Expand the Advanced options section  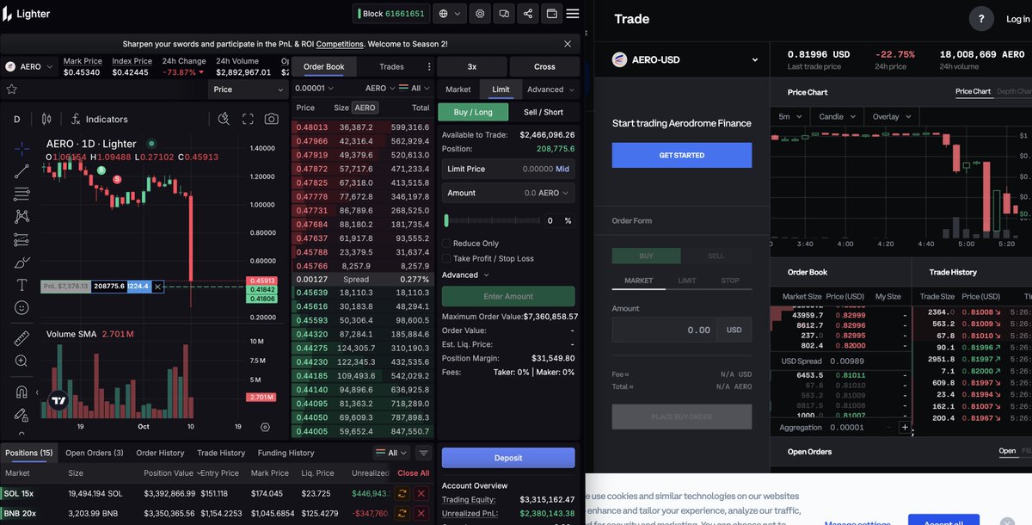point(465,275)
